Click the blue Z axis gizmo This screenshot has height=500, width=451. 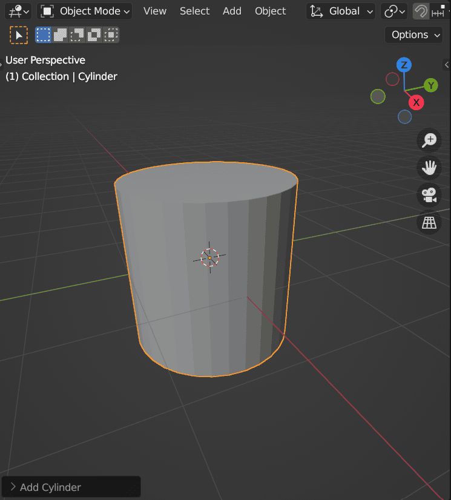(404, 65)
